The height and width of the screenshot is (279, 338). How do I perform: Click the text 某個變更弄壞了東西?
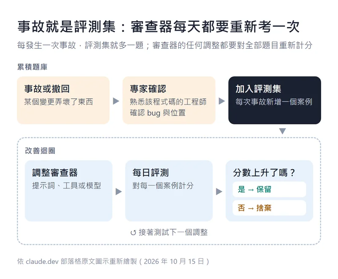[58, 102]
